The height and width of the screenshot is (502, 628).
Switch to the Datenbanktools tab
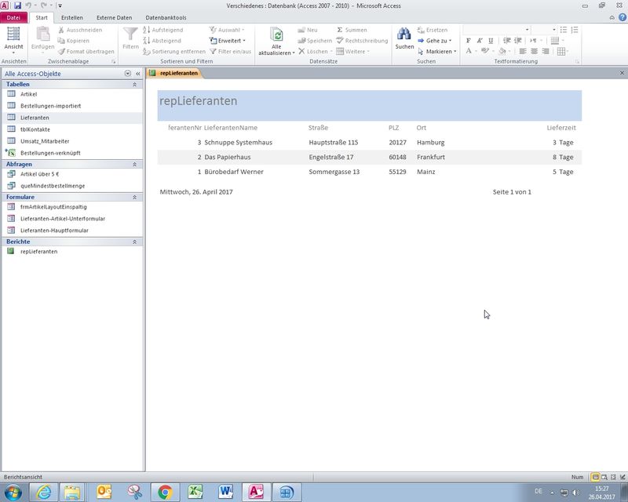pyautogui.click(x=166, y=17)
